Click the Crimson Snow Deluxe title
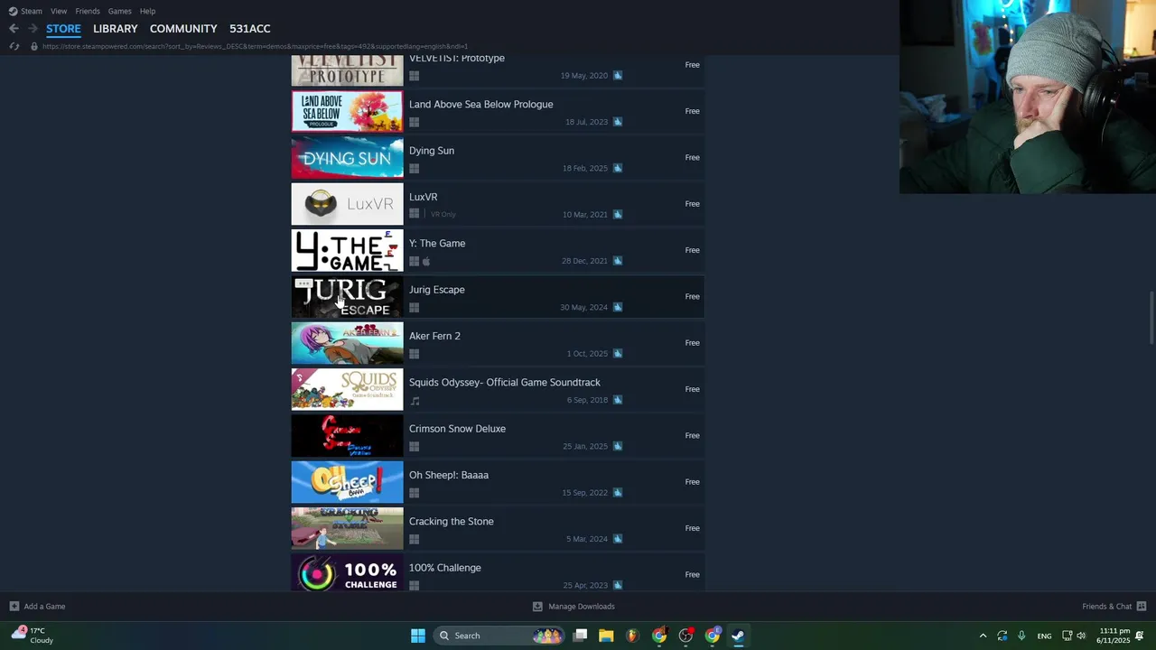Screen dimensions: 1156x650 pos(457,429)
